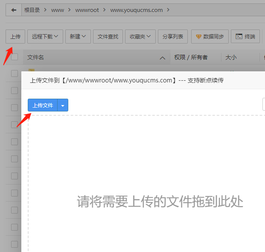The image size is (265, 252).
Task: Click the back arrow navigation icon
Action: coord(14,10)
